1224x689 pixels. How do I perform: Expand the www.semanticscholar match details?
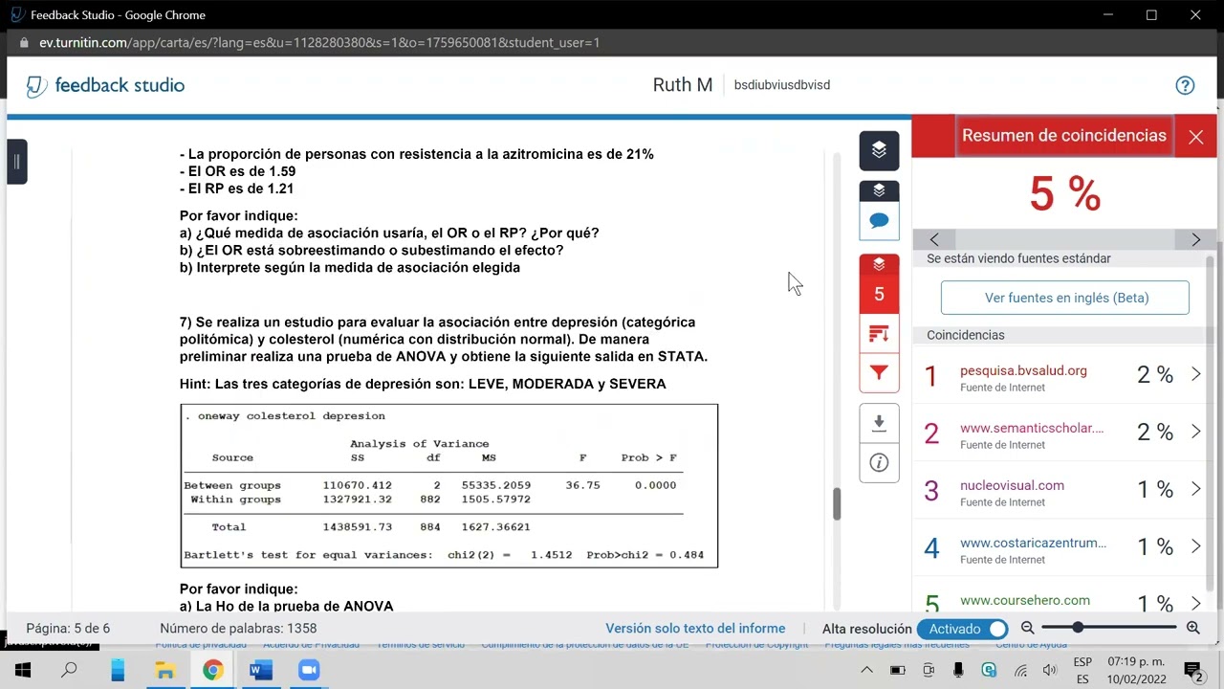tap(1195, 432)
